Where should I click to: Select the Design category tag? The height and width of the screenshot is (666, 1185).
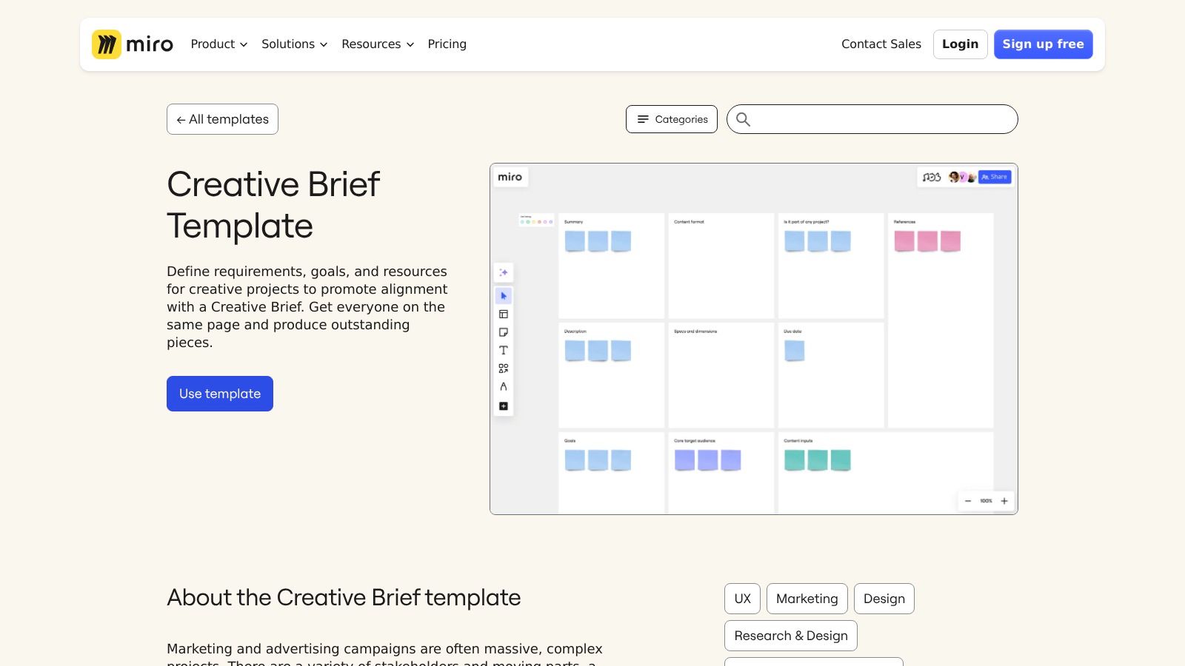[884, 599]
